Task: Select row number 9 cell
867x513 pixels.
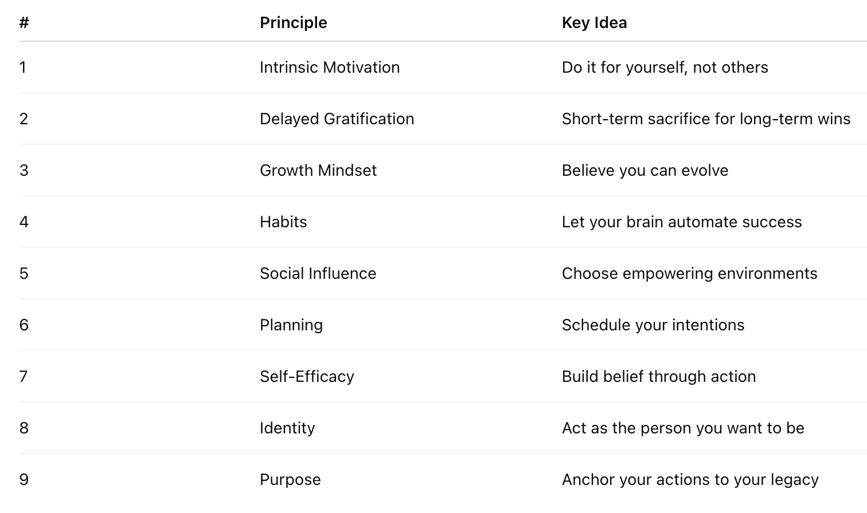Action: (x=24, y=479)
